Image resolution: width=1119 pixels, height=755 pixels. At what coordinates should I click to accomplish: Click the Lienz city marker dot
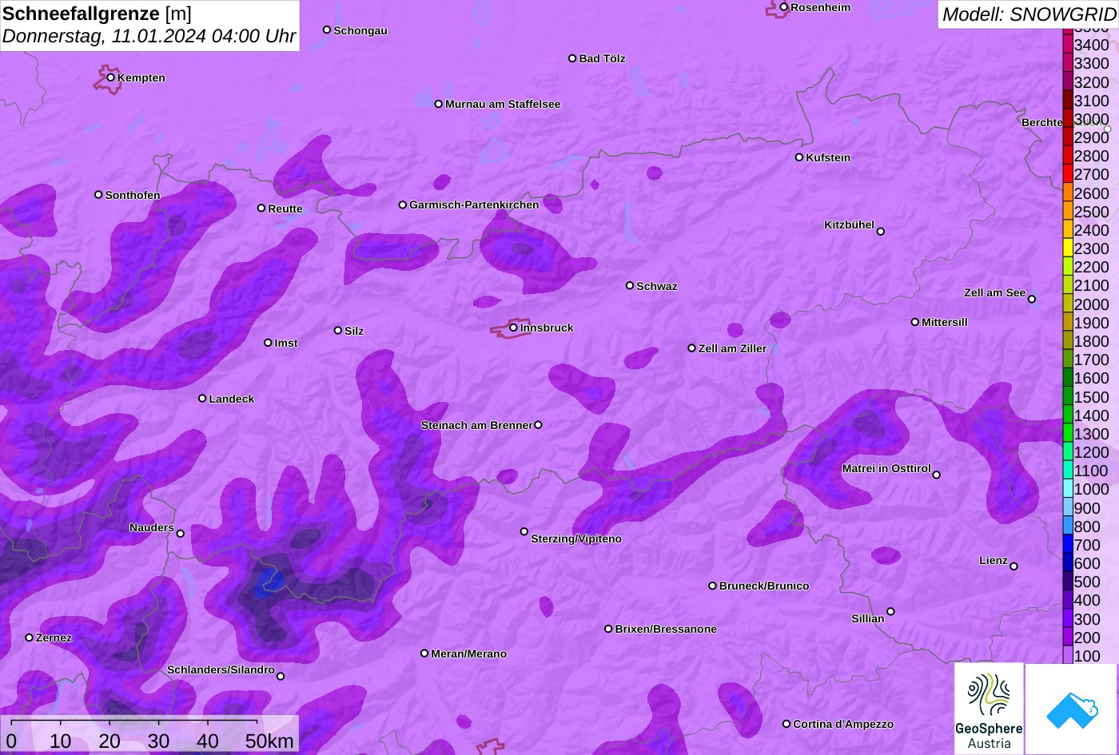pos(1013,566)
